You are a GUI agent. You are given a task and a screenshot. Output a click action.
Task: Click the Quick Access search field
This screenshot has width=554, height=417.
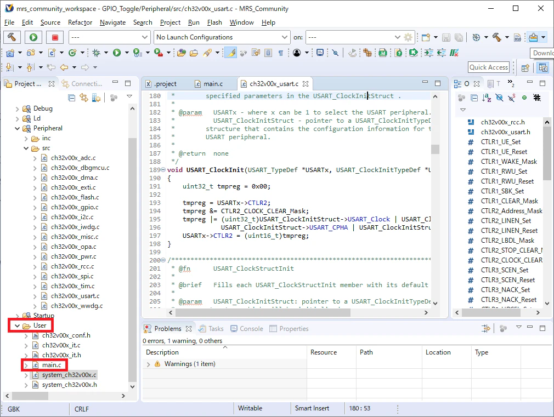tap(489, 67)
